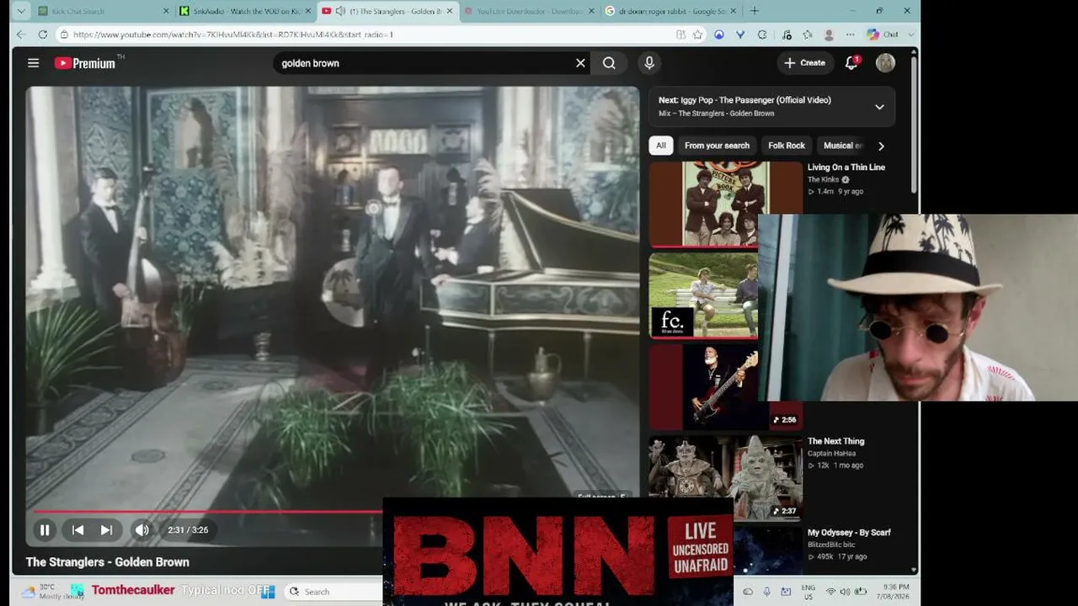Mute the video player volume
The width and height of the screenshot is (1078, 606).
coord(142,530)
